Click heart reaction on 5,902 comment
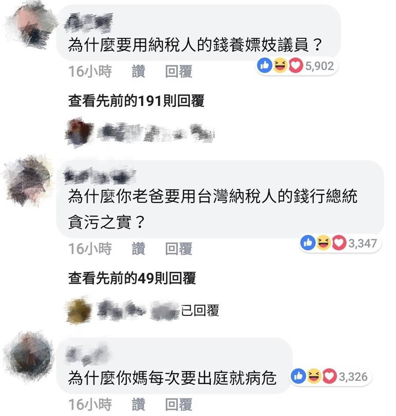 point(296,66)
